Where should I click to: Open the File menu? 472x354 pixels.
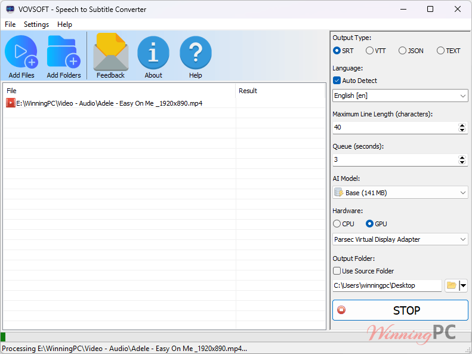(x=10, y=24)
